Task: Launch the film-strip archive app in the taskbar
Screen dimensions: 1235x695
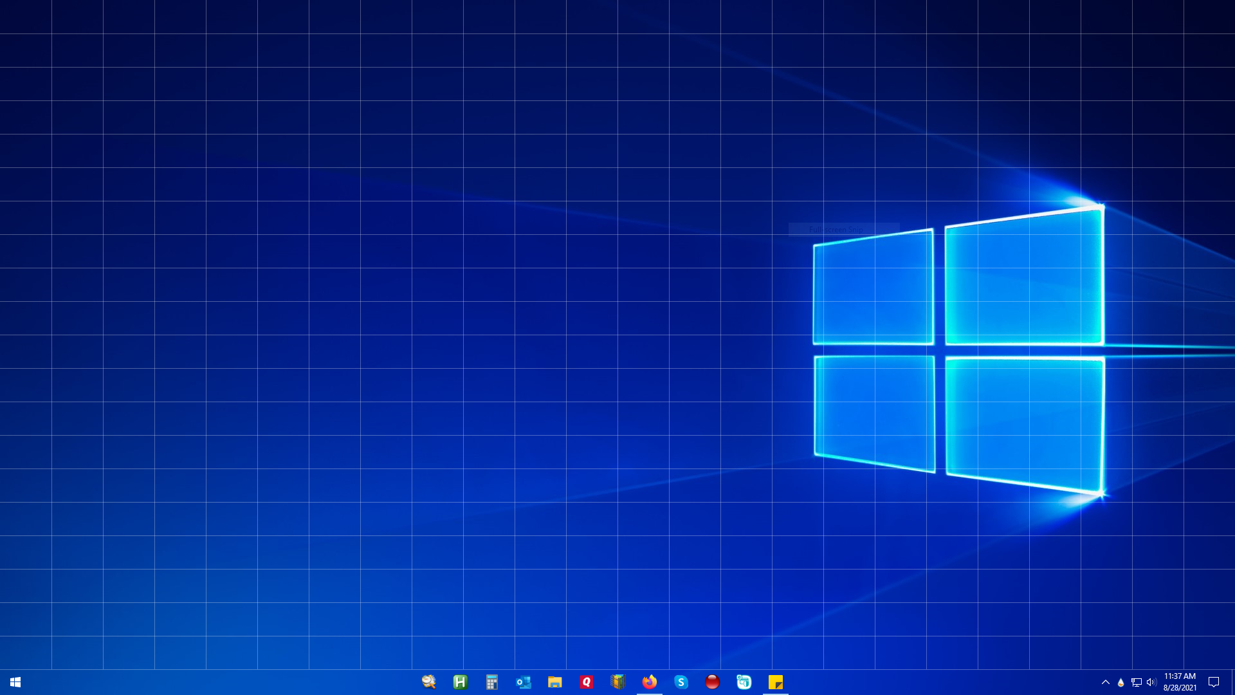Action: 618,682
